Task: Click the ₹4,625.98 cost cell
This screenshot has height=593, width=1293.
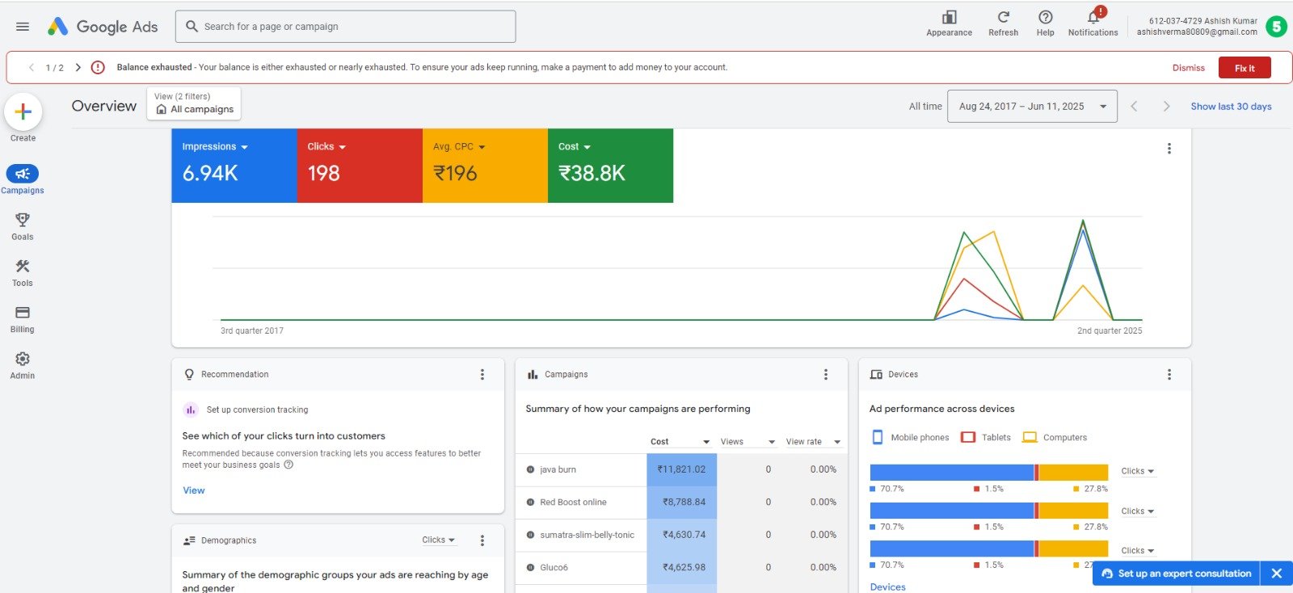Action: pyautogui.click(x=681, y=568)
